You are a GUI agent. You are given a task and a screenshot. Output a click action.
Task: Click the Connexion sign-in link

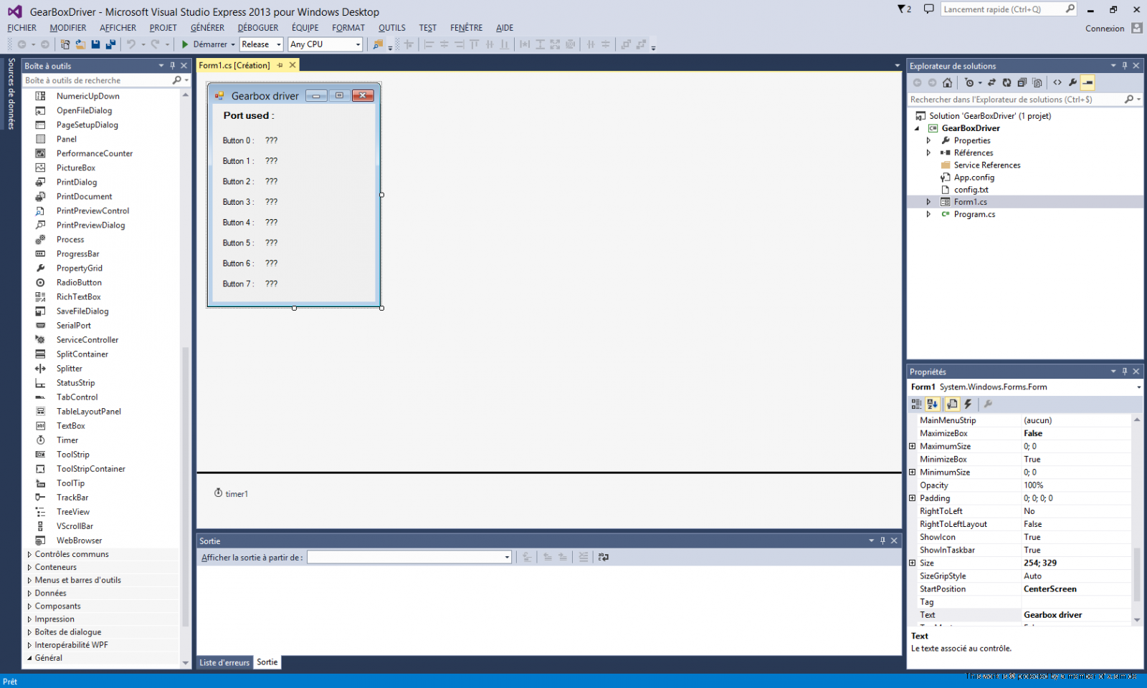coord(1104,29)
